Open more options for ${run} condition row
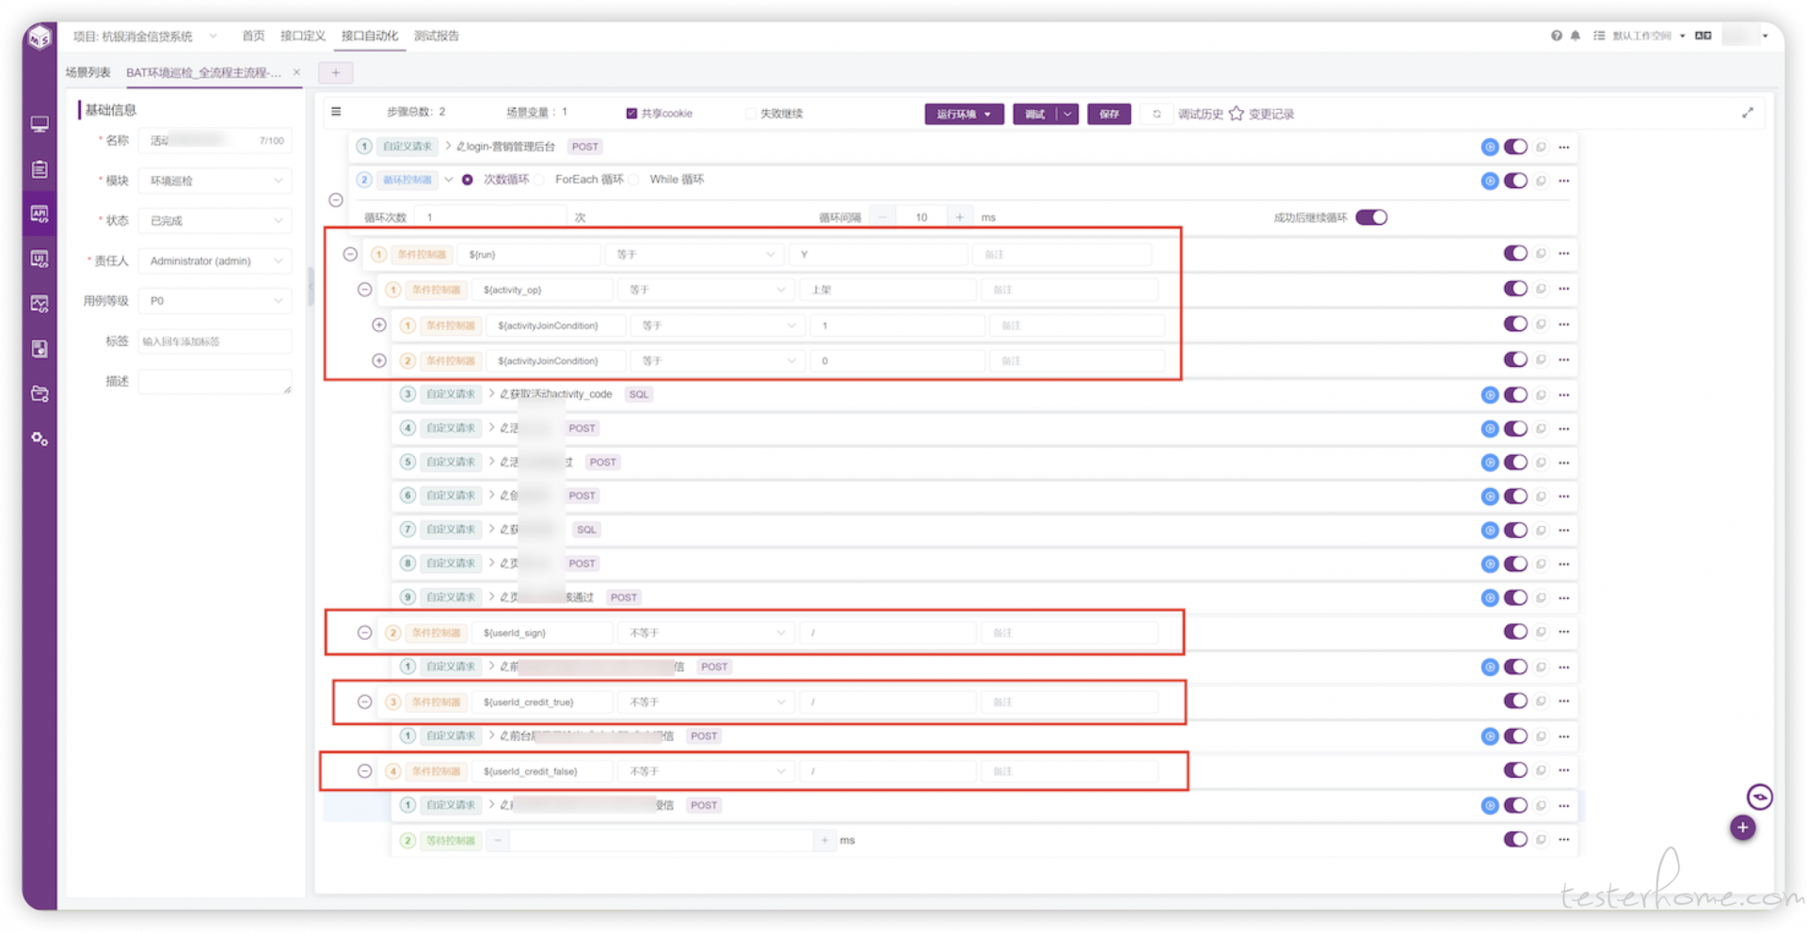Viewport: 1807px width, 933px height. [1564, 253]
